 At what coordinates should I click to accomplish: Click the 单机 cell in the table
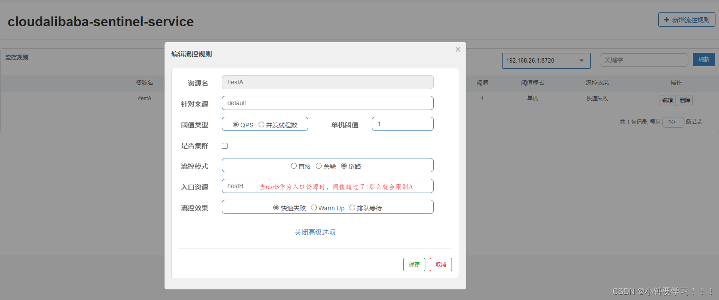pyautogui.click(x=533, y=99)
